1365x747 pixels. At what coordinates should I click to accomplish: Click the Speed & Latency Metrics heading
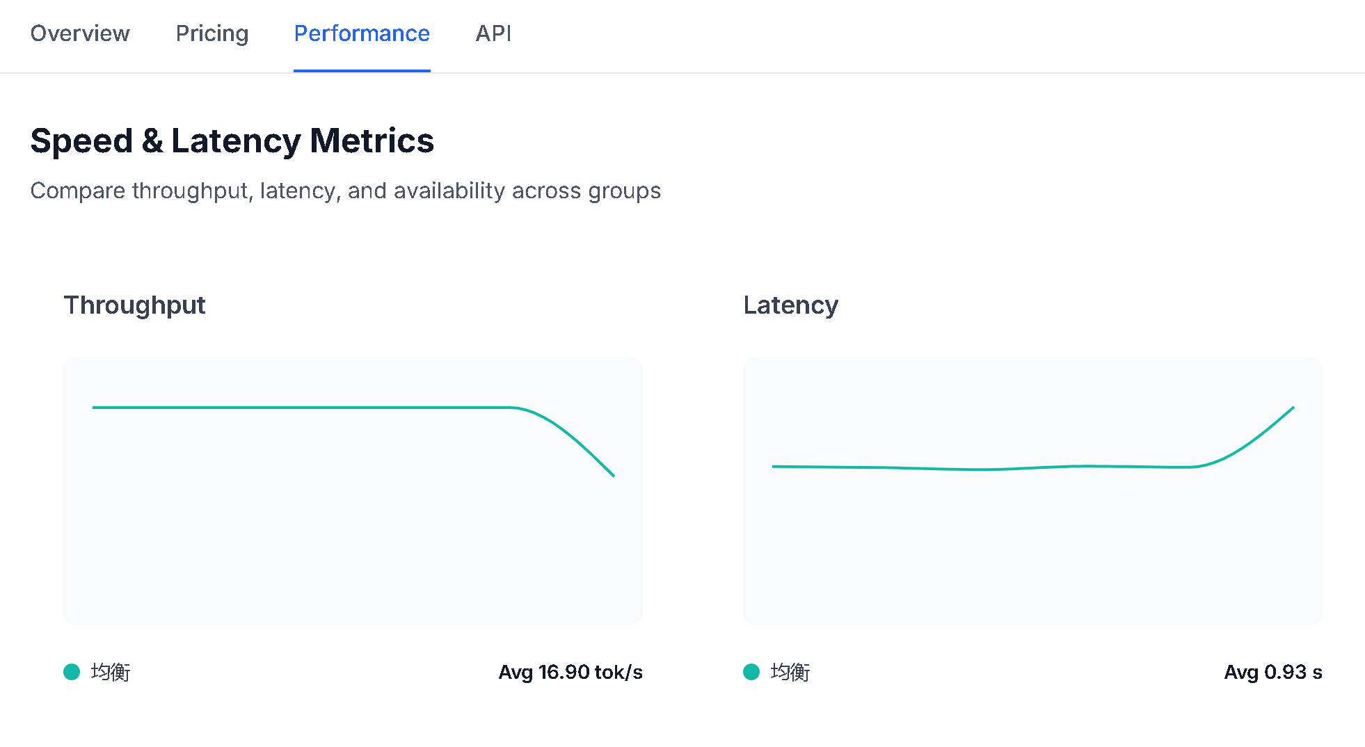pos(232,141)
